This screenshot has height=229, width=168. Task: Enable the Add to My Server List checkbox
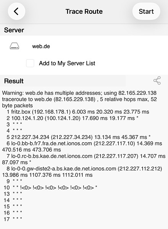(30, 63)
